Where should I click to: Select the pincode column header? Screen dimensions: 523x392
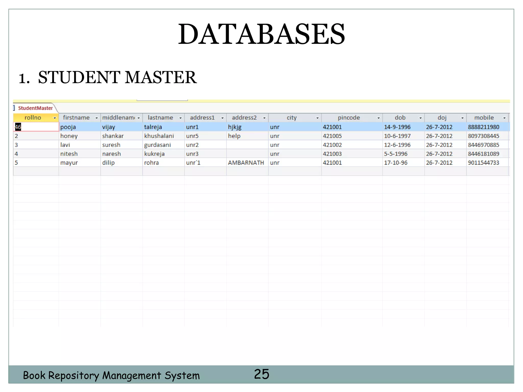tap(352, 118)
